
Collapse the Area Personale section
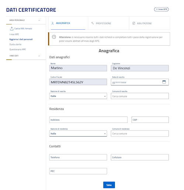[39, 20]
